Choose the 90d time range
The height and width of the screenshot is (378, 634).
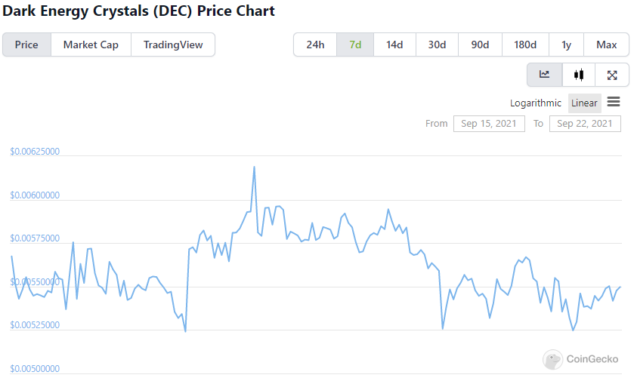(480, 45)
